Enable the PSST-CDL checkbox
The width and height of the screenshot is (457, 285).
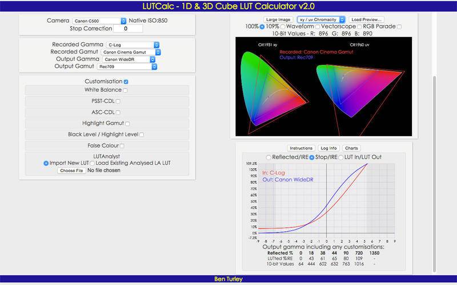pos(118,101)
